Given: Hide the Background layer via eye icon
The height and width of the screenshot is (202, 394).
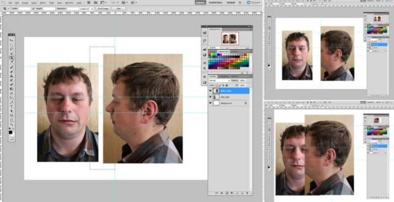Looking at the screenshot, I should (210, 103).
